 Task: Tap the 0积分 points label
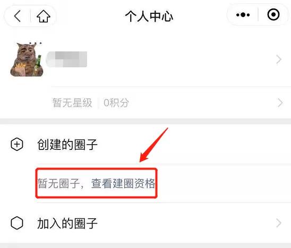tap(116, 103)
